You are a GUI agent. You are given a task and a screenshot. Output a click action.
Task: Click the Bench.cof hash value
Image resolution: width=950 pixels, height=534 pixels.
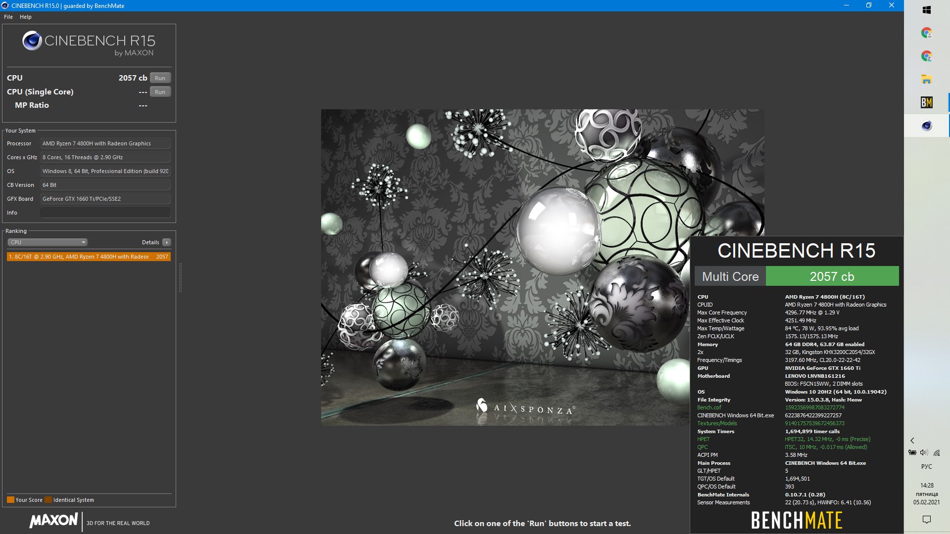click(814, 408)
